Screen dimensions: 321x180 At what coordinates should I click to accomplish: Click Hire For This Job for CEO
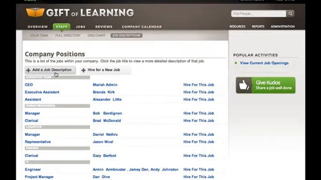pos(199,84)
